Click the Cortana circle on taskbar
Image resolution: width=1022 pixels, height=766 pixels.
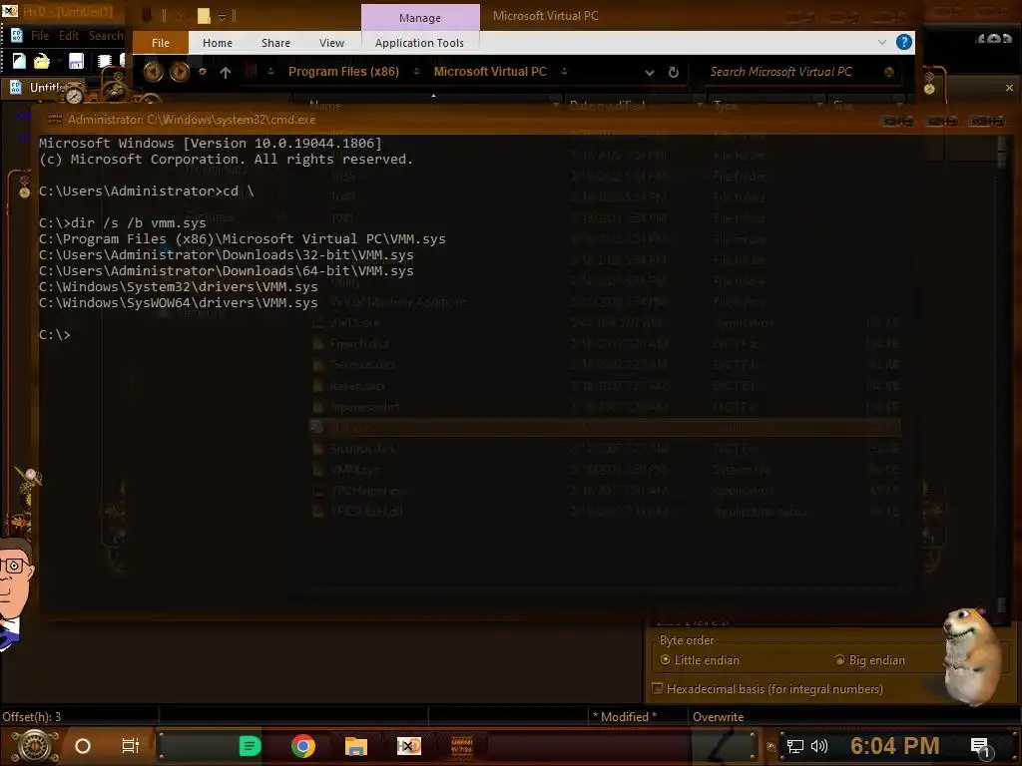coord(83,746)
